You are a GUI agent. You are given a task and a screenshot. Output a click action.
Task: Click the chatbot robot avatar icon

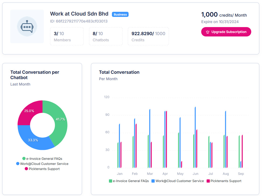[27, 27]
